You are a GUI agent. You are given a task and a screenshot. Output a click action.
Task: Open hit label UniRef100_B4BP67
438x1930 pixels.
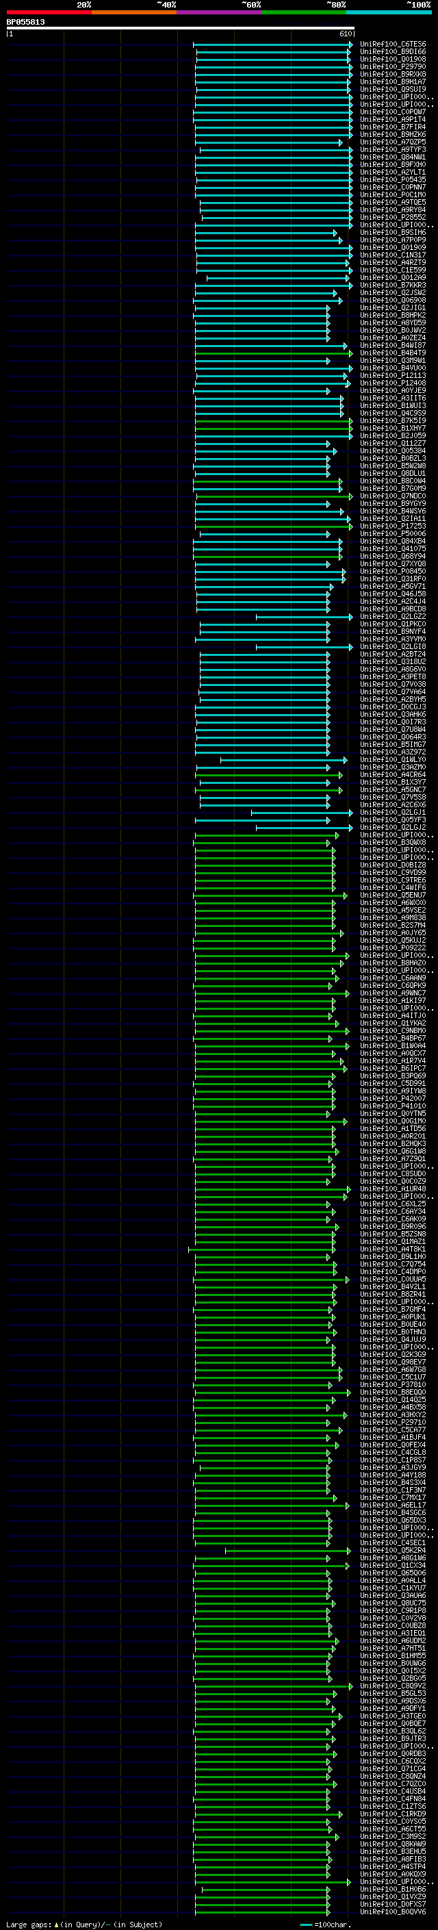point(392,1039)
